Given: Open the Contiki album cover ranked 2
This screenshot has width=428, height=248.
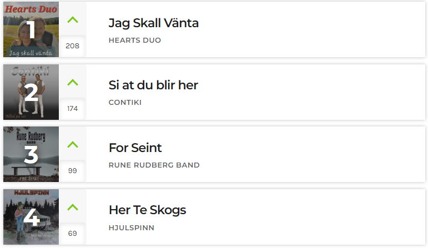Looking at the screenshot, I should 31,92.
